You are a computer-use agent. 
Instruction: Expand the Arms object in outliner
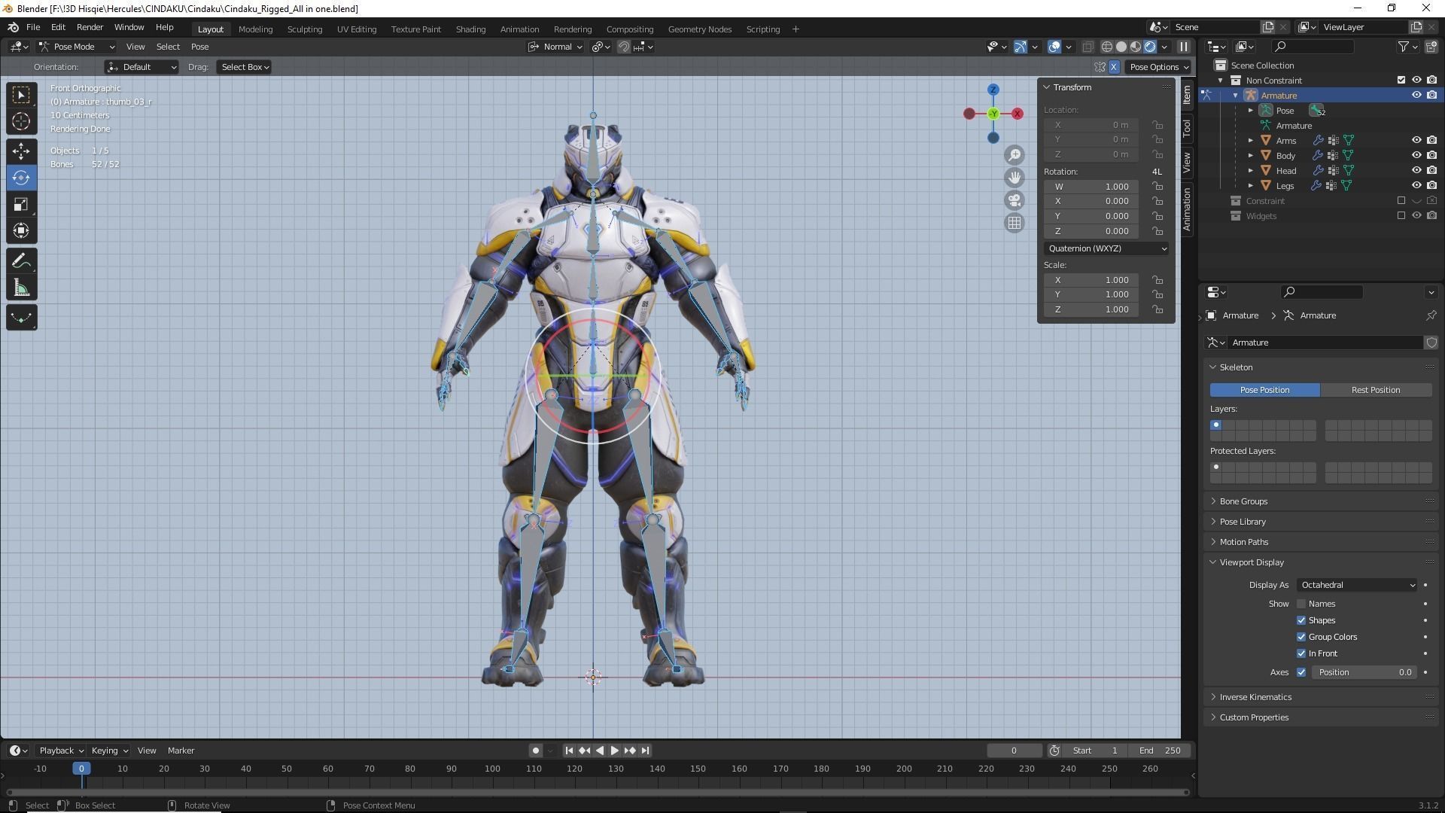[x=1251, y=141]
